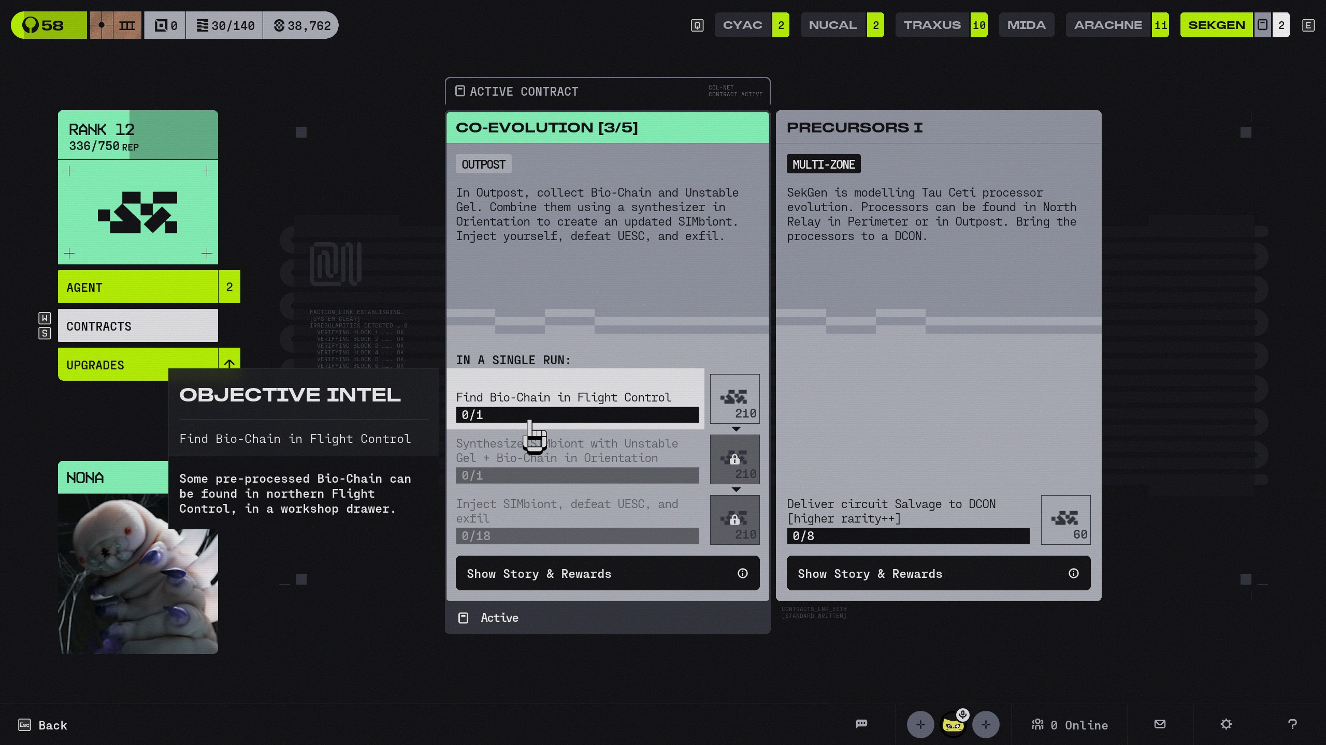Expand Precursors I Story & Rewards
Screen dimensions: 1326x745
(938, 573)
